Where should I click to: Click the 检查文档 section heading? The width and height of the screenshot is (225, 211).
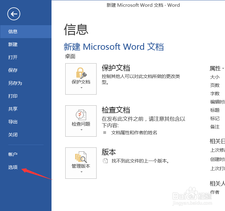(116, 110)
